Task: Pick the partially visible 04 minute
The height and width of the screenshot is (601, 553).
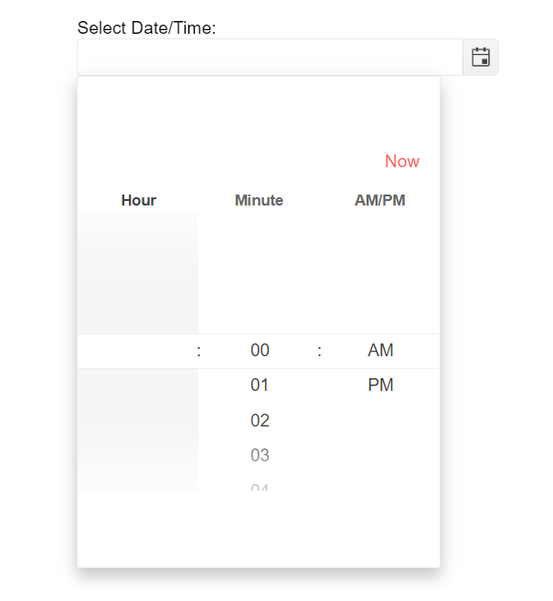Action: (x=260, y=486)
